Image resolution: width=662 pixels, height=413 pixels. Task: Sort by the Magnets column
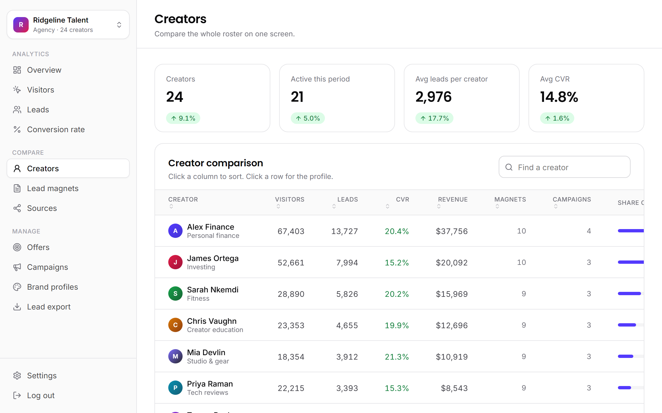(510, 202)
